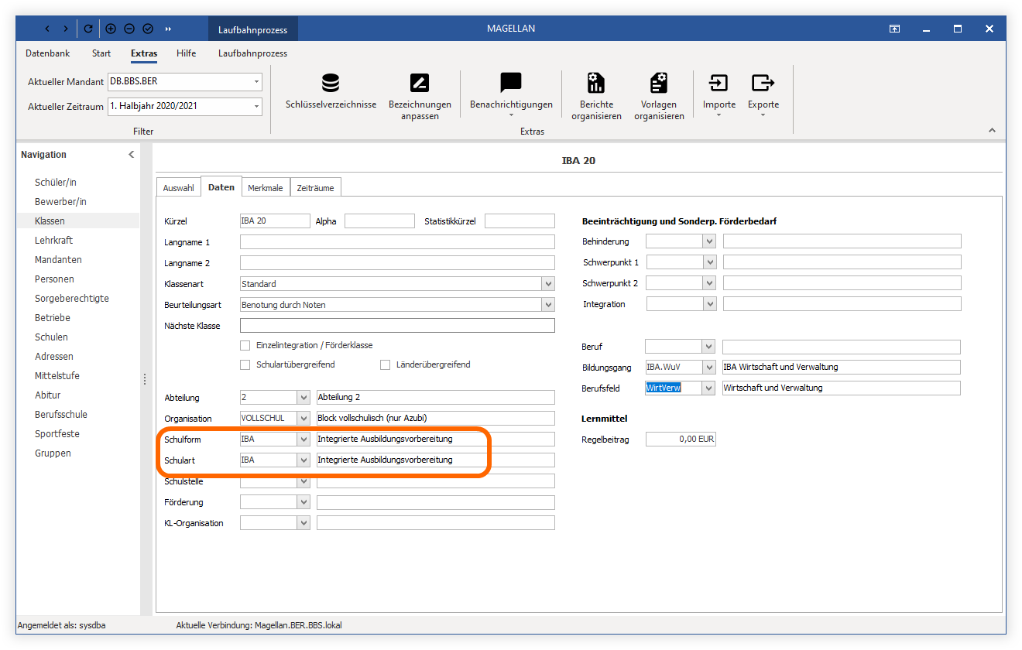Open the Benachrichtigungen speech bubble icon
The height and width of the screenshot is (650, 1022).
(511, 83)
